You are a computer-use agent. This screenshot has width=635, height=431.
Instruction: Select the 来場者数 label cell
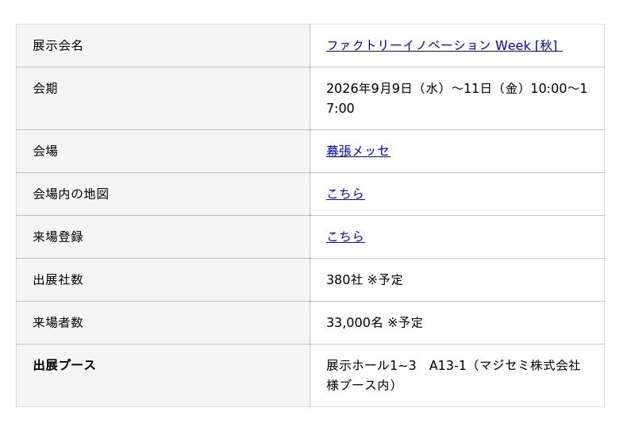click(x=163, y=322)
